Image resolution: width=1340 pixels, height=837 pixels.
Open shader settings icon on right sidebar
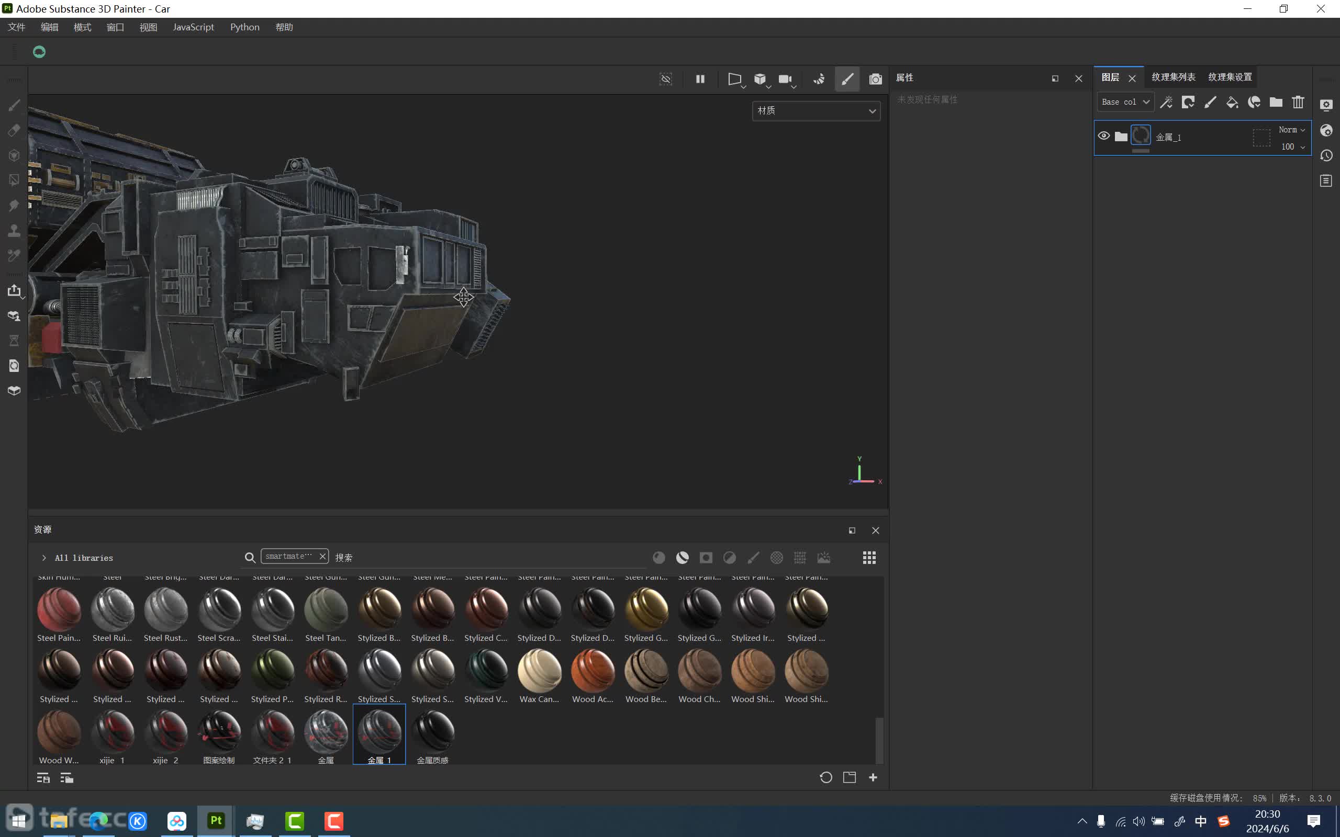click(1326, 130)
